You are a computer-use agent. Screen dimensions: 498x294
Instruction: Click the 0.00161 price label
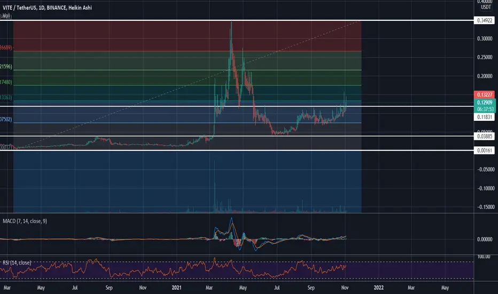(485, 150)
